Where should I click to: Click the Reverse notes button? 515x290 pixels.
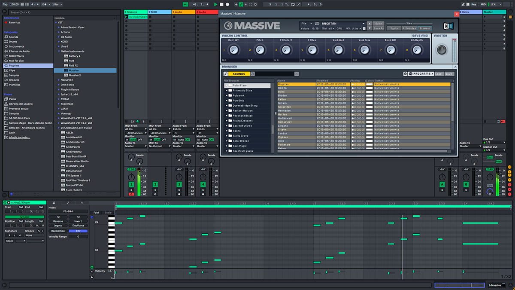[x=58, y=221]
